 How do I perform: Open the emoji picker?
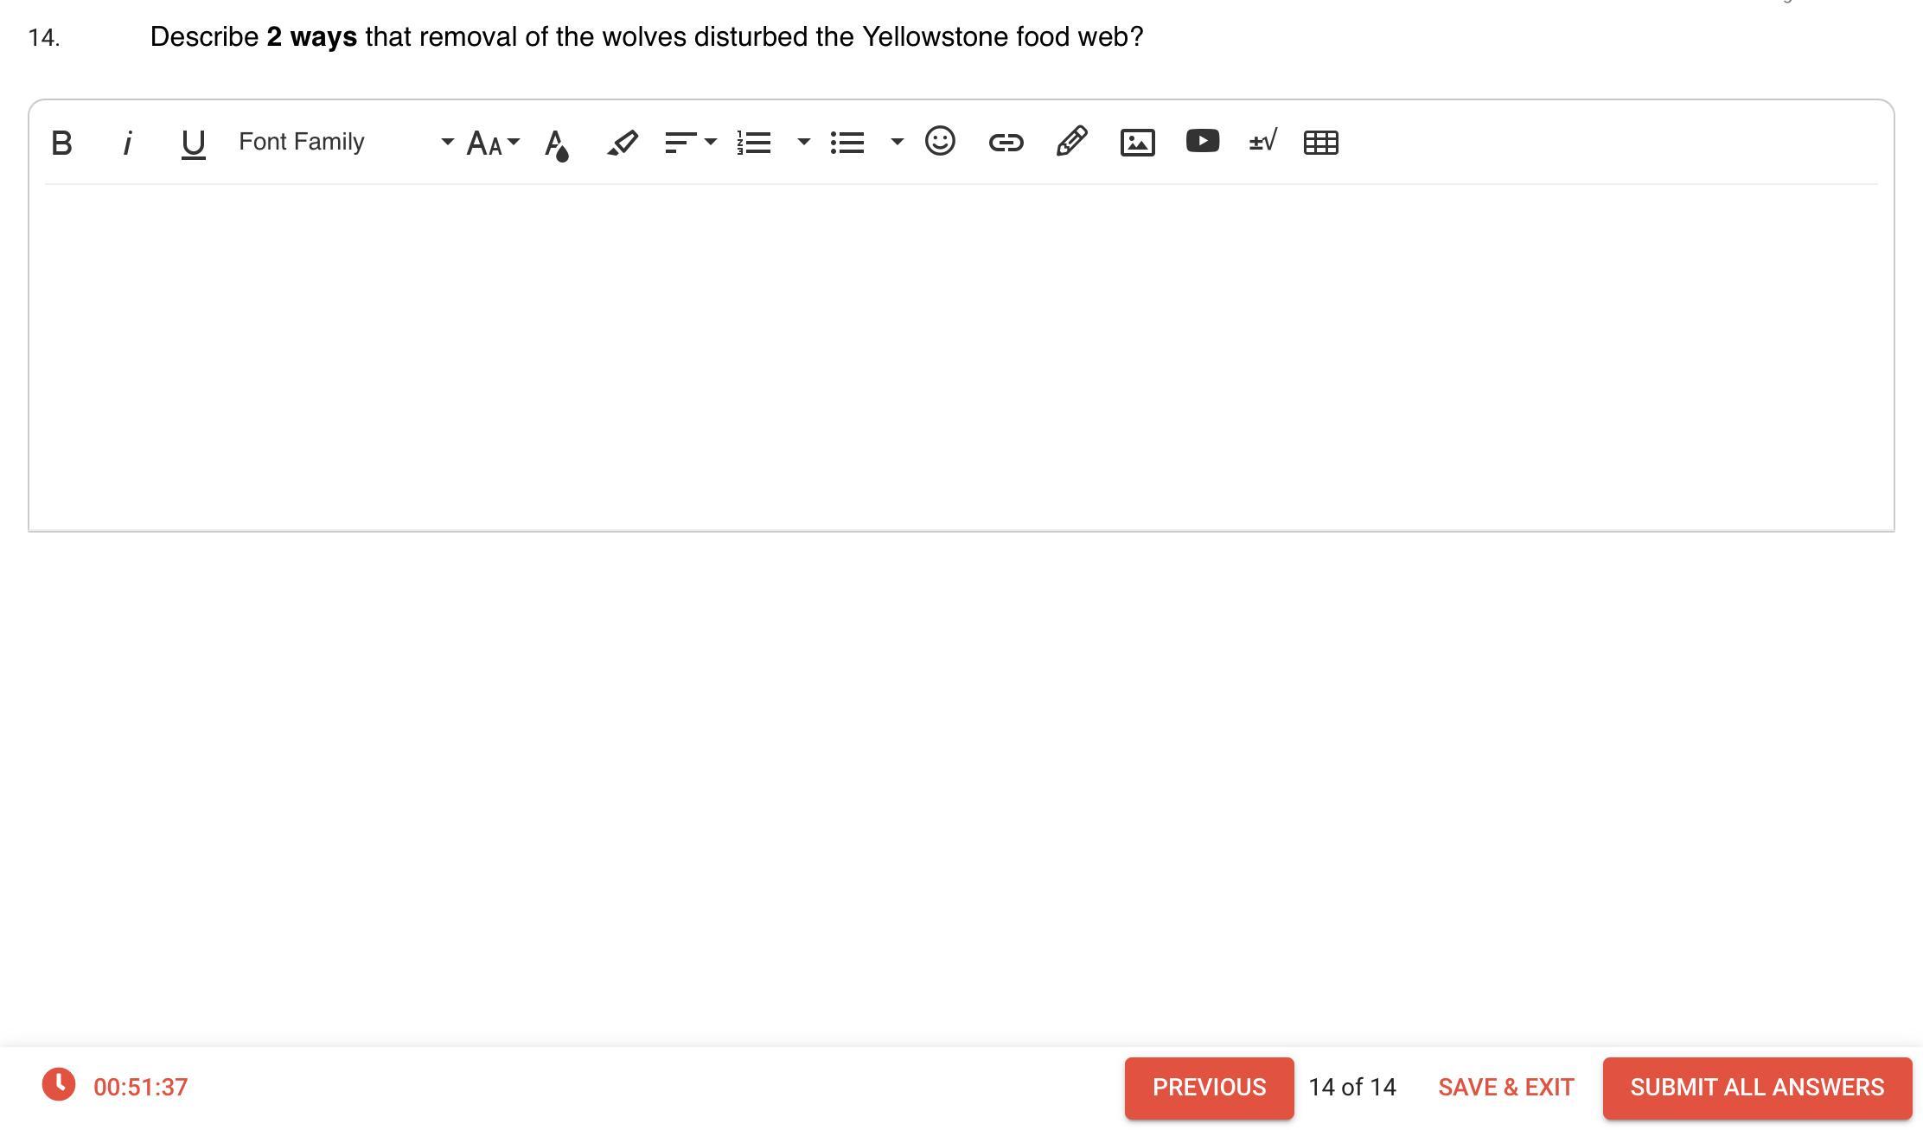(940, 141)
